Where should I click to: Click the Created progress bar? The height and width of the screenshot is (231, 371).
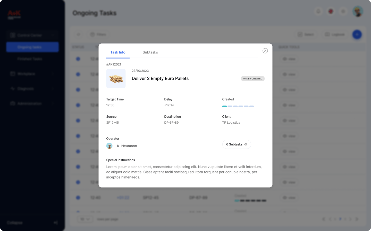point(238,106)
